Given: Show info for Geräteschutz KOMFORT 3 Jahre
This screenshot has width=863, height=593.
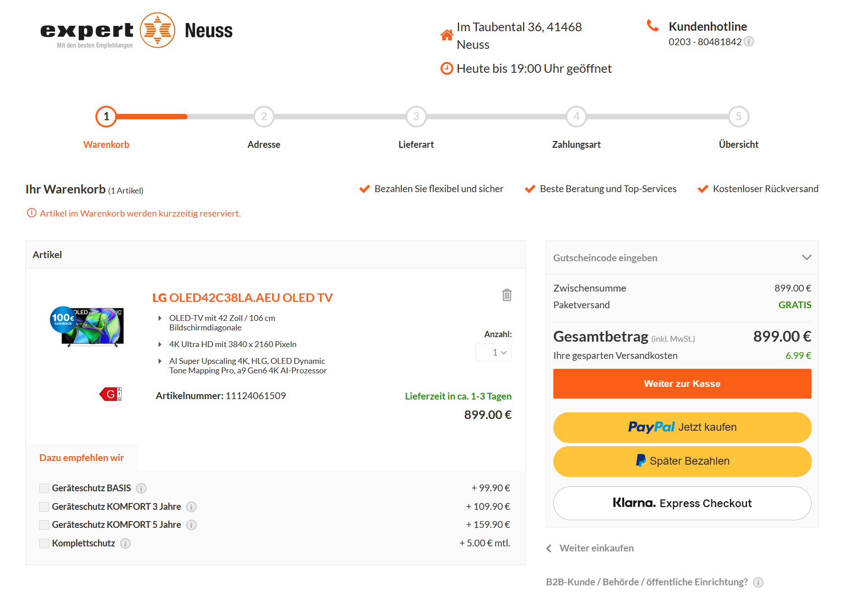Looking at the screenshot, I should (191, 507).
